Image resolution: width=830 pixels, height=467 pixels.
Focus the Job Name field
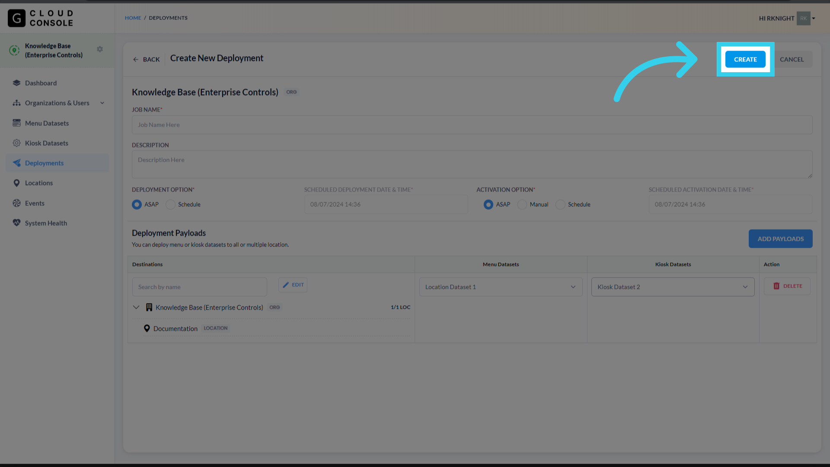pos(472,125)
